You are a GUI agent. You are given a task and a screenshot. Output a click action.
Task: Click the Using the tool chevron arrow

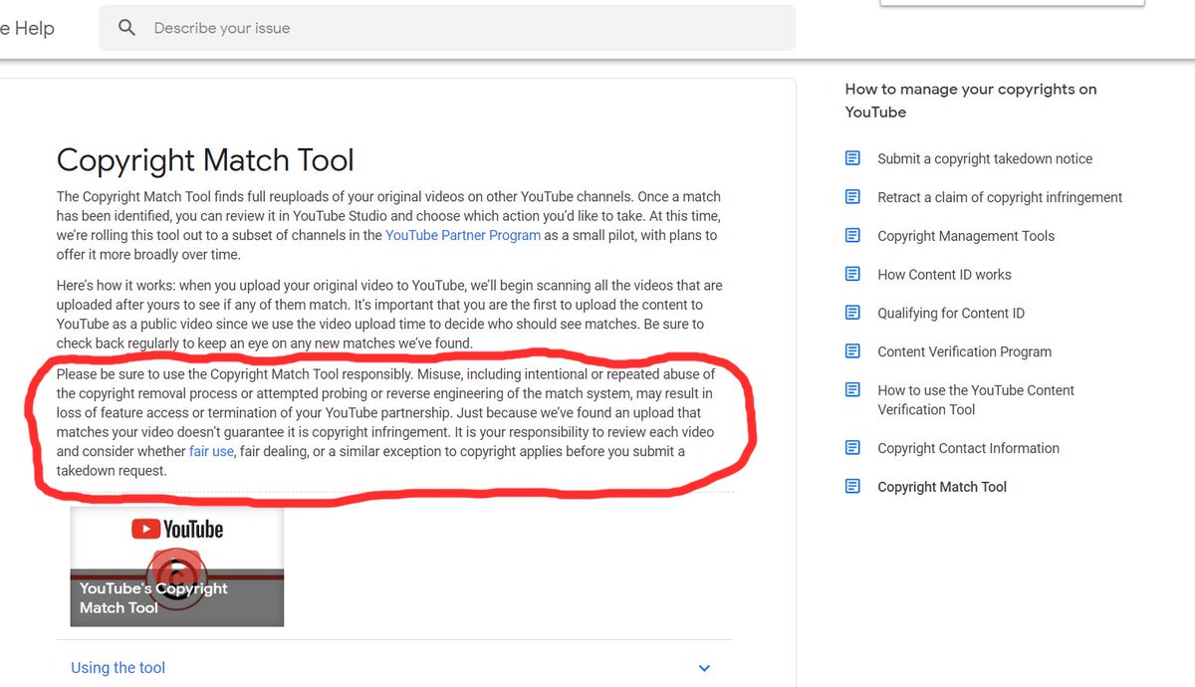tap(704, 669)
